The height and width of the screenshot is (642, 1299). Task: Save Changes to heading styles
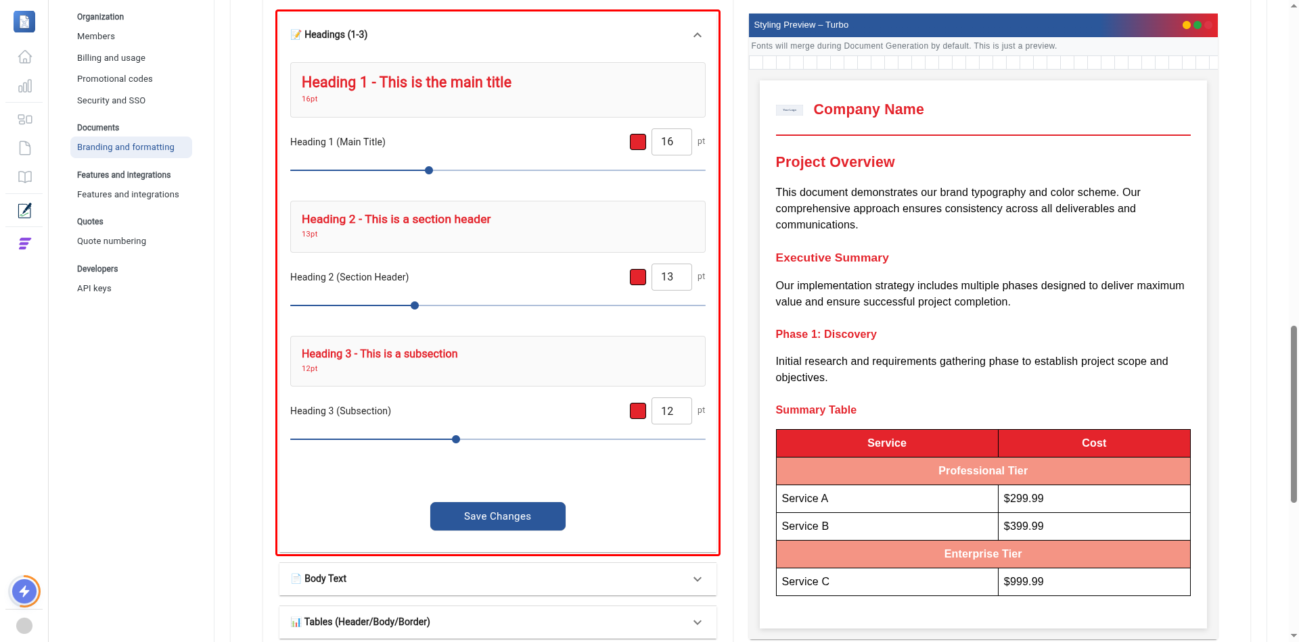(497, 516)
